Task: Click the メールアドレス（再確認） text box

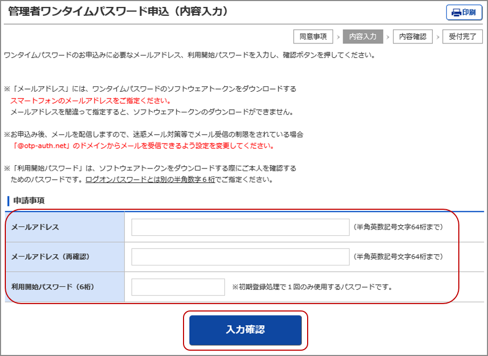Action: [240, 257]
